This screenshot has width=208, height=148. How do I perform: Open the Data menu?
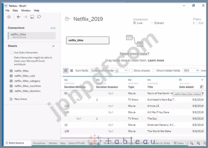[x=15, y=10]
